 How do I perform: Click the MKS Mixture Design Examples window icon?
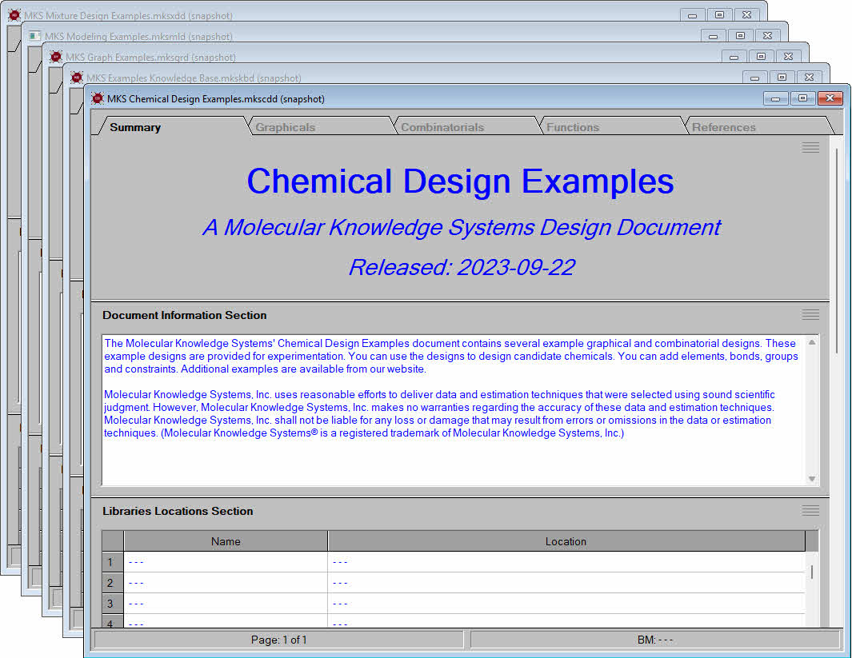tap(14, 15)
